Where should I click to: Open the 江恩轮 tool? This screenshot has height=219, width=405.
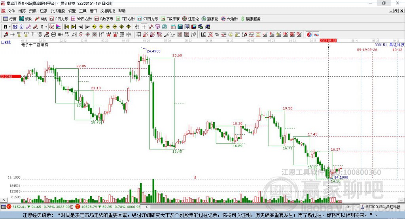coord(191,19)
